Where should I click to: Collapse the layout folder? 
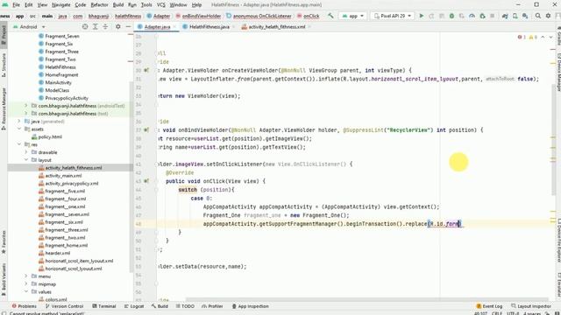pyautogui.click(x=25, y=160)
